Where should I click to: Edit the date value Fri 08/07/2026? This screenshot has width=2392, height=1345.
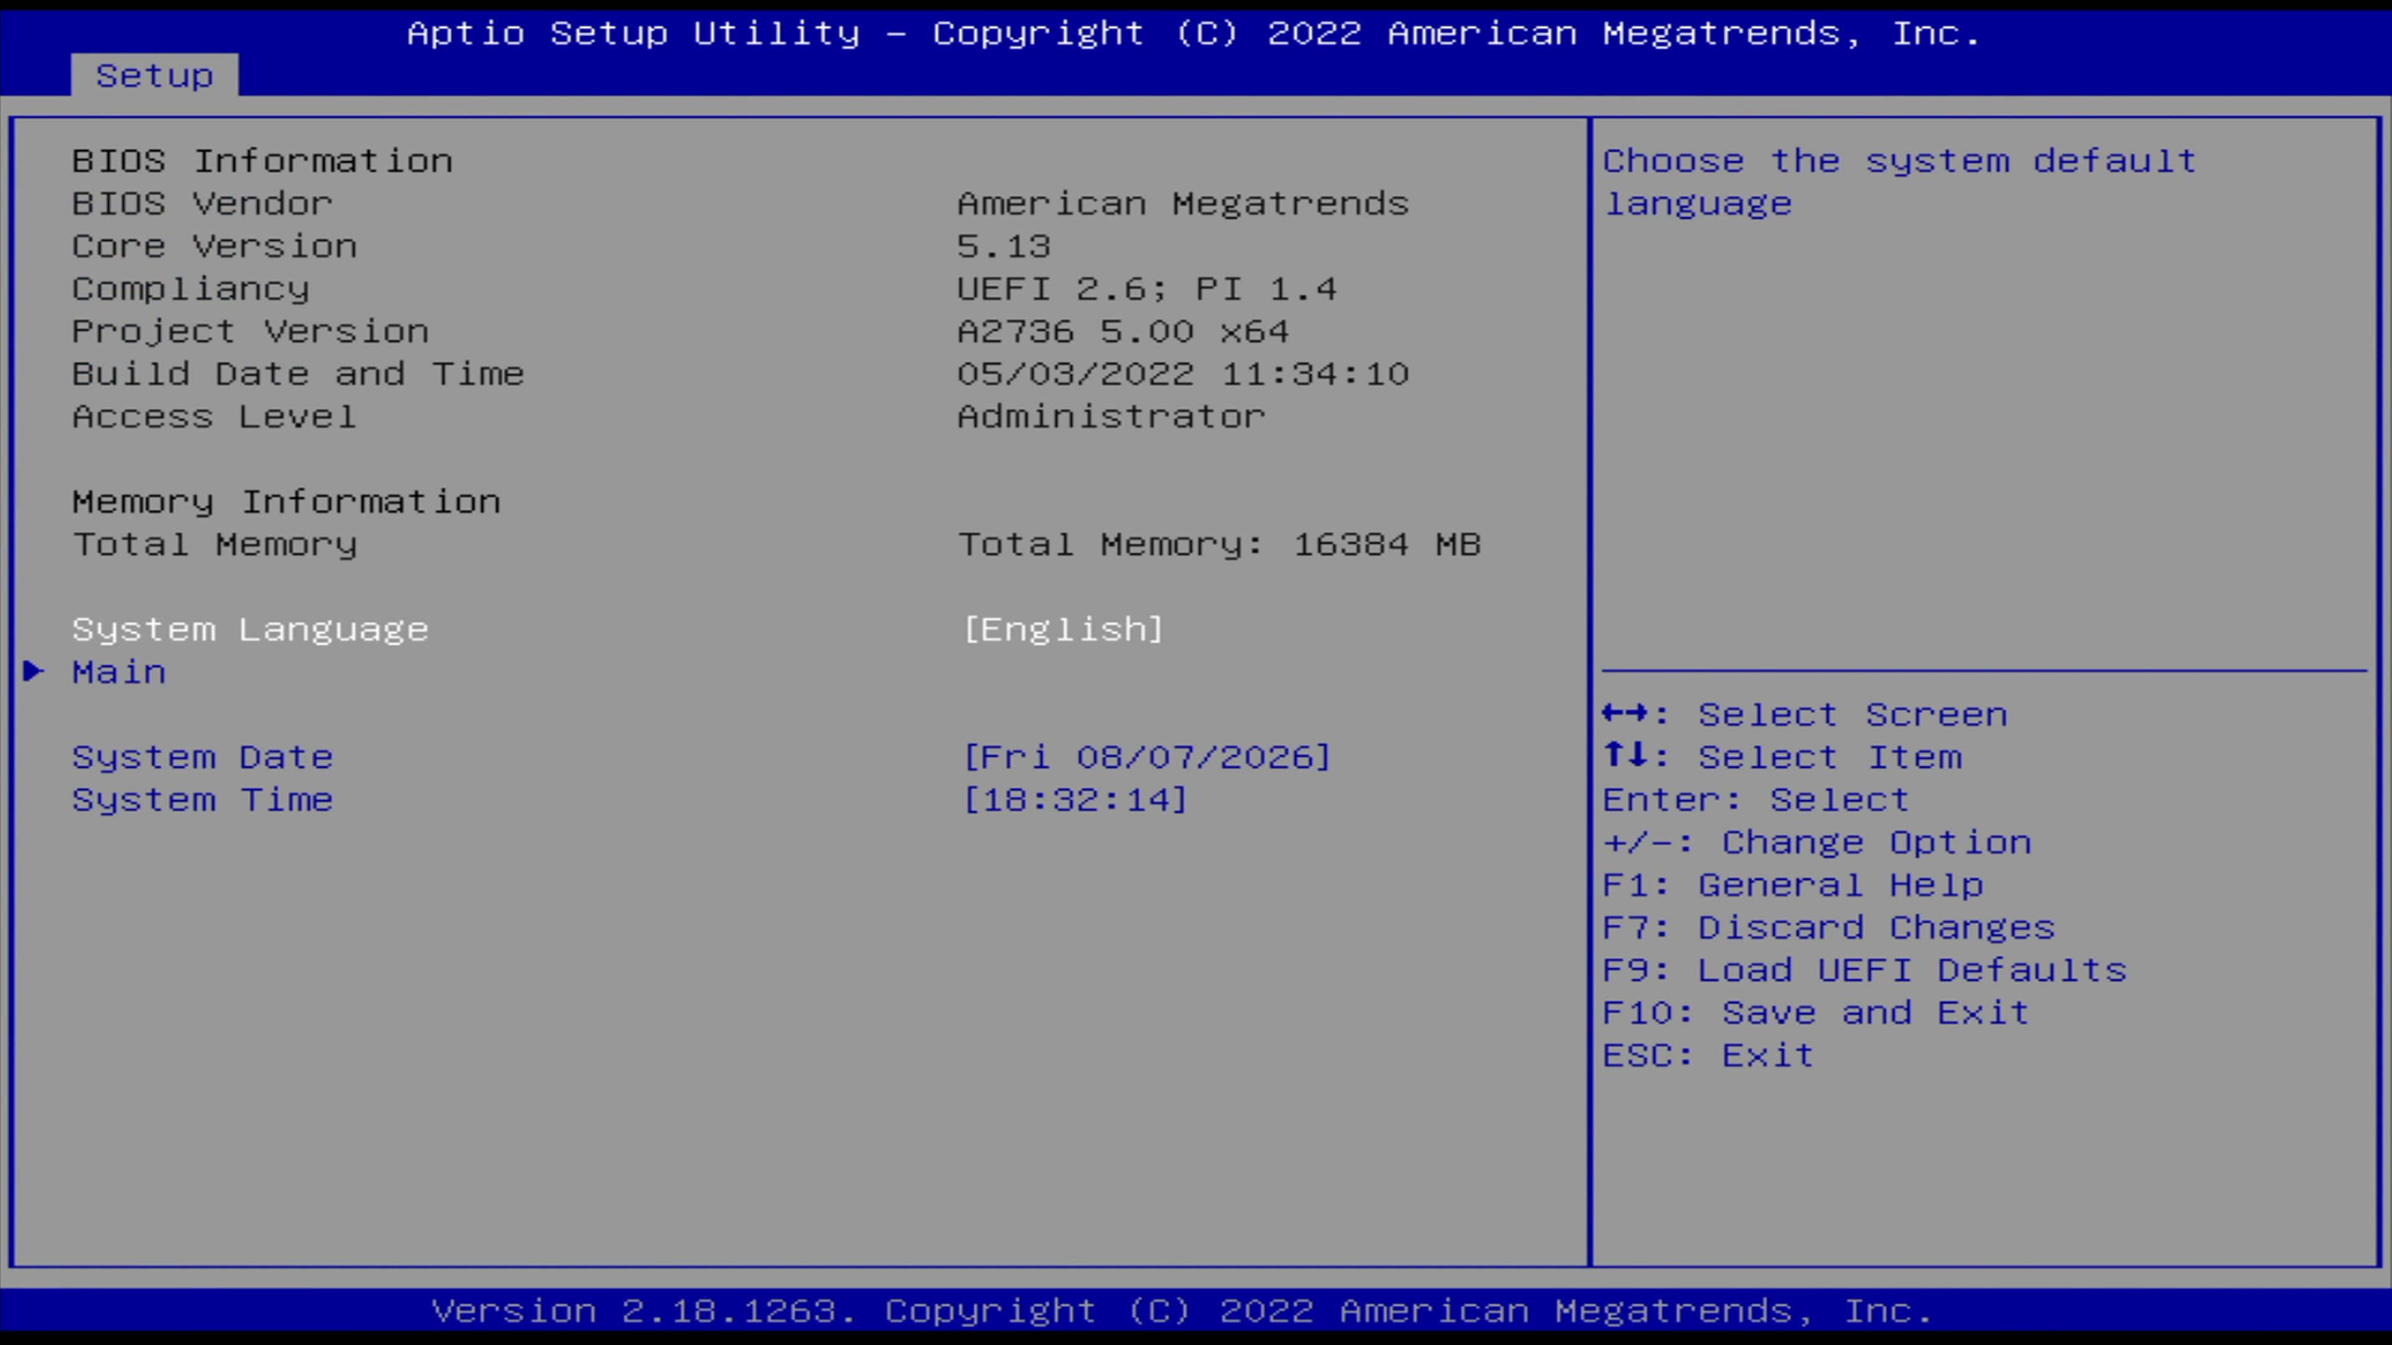pos(1147,757)
